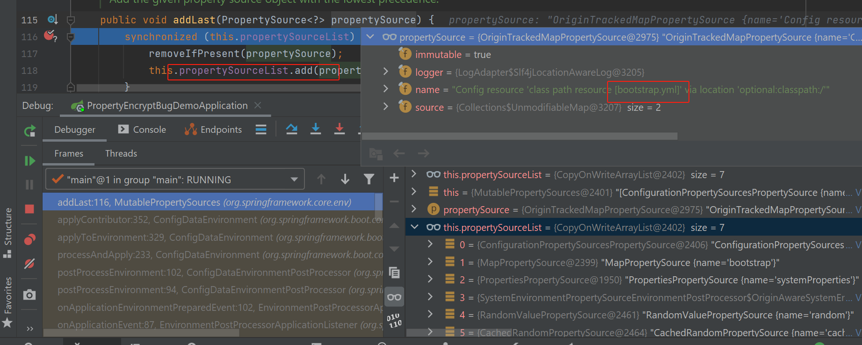Open View Breakpoints dialog
Screen dimensions: 862x345
coord(29,240)
